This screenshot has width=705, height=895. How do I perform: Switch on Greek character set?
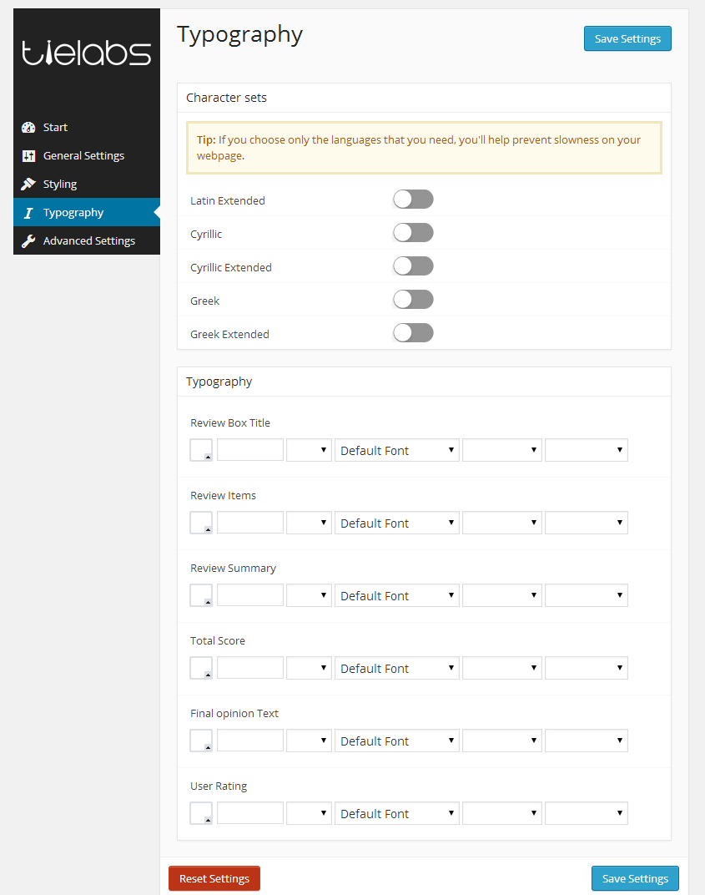point(413,299)
